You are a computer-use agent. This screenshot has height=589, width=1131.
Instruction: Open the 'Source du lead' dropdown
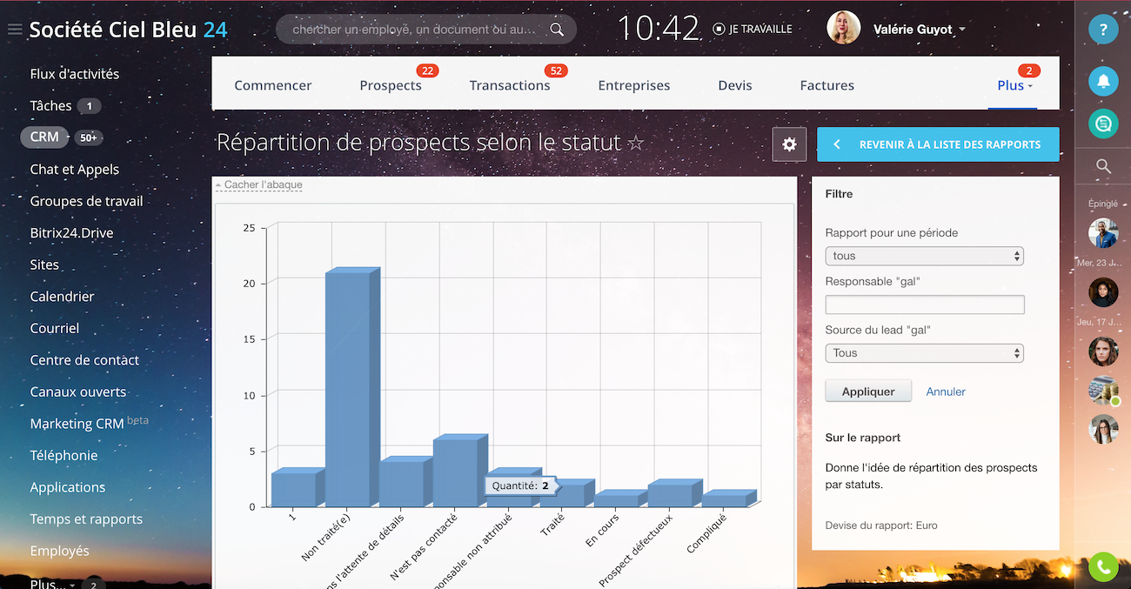point(924,353)
